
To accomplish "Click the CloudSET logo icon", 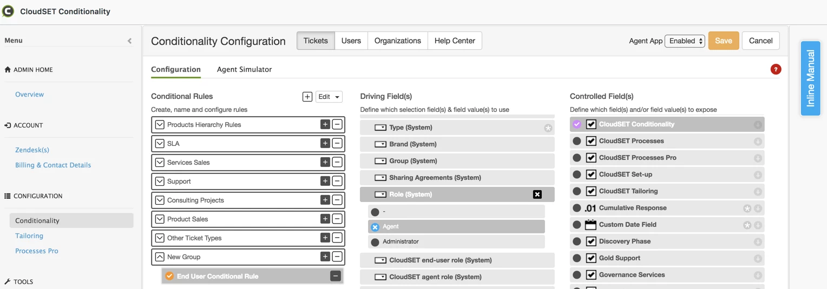I will 8,11.
